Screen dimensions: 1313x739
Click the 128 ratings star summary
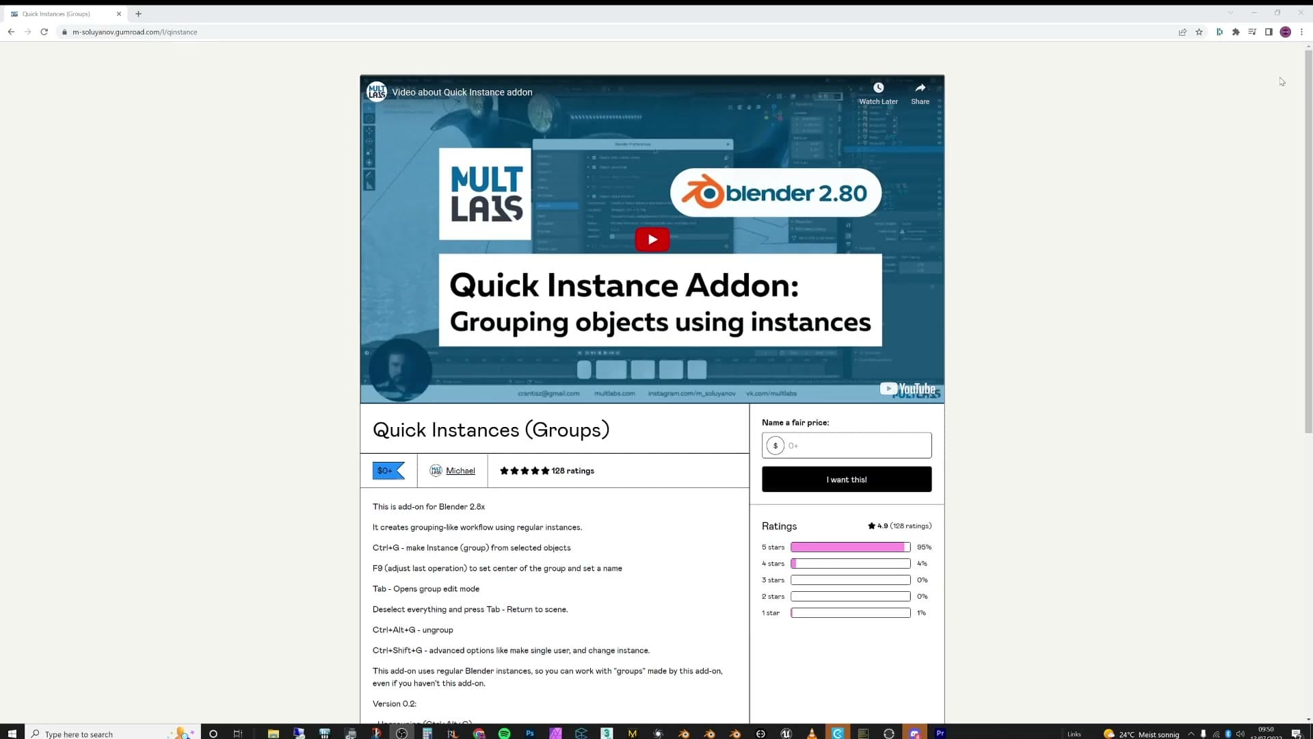pos(546,471)
